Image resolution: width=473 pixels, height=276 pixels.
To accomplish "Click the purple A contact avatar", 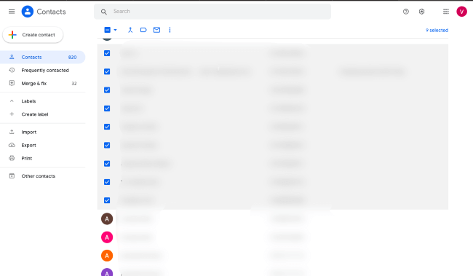I will [107, 272].
